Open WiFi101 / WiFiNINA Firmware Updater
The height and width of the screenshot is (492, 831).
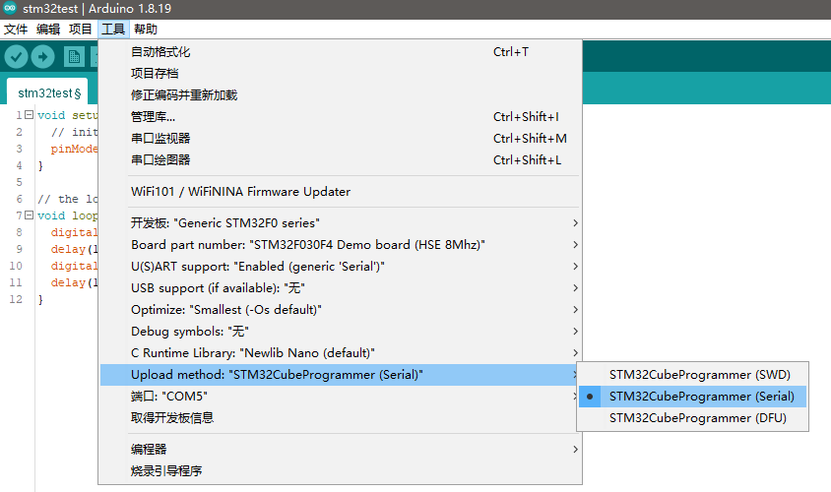340,192
